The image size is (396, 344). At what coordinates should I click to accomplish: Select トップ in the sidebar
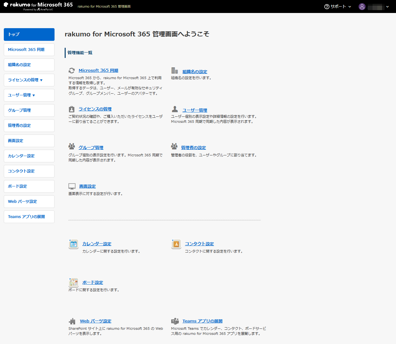29,34
